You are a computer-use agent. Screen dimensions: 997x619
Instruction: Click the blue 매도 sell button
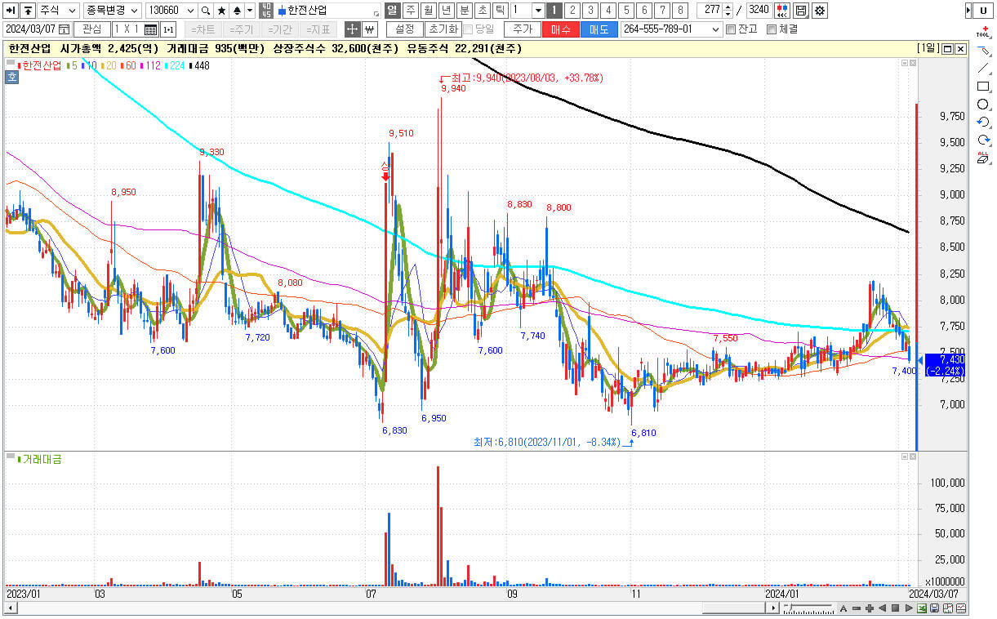tap(599, 29)
